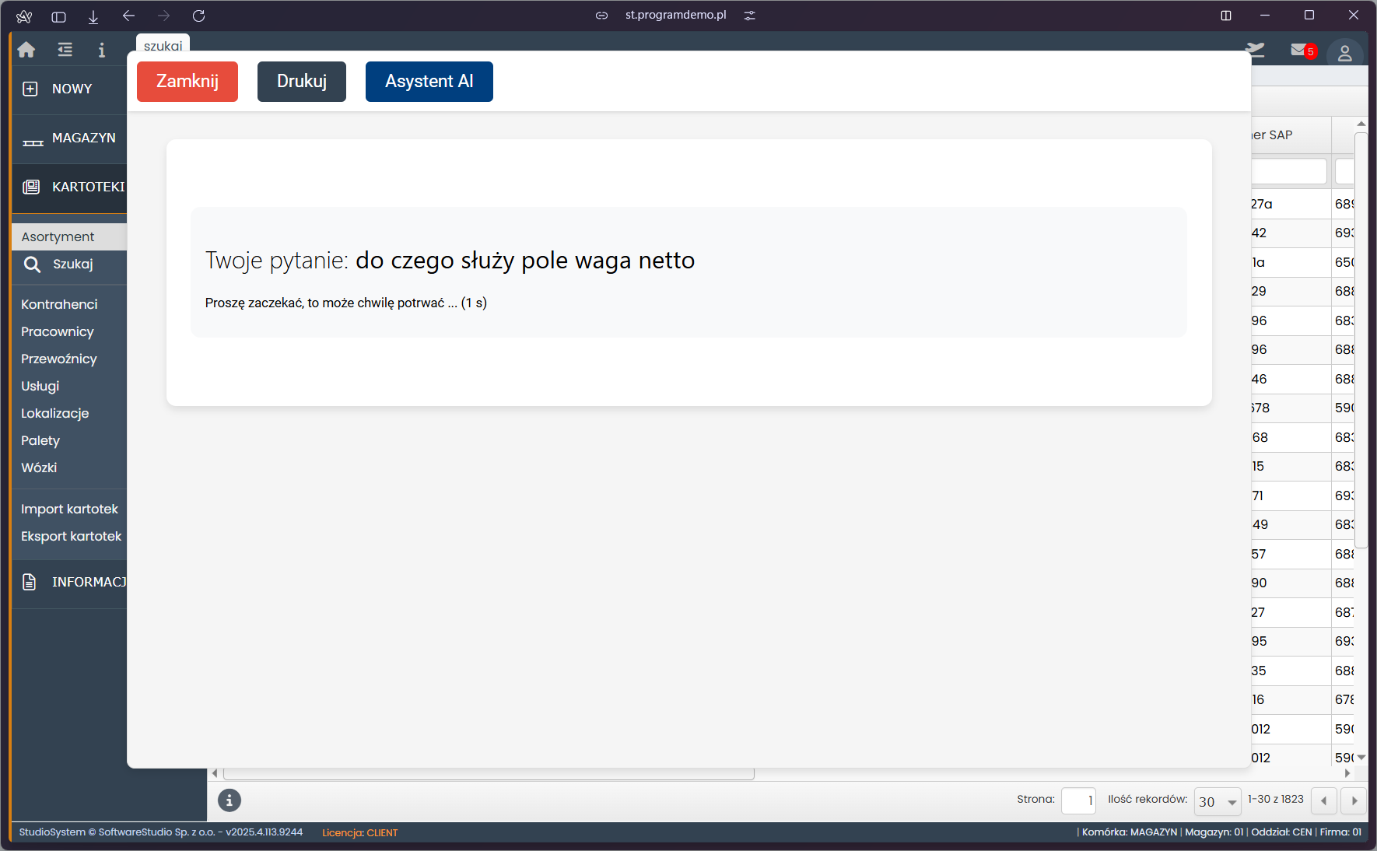Click the Strona page number field

pyautogui.click(x=1078, y=800)
